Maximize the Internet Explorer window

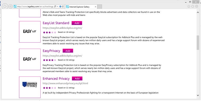point(190,2)
